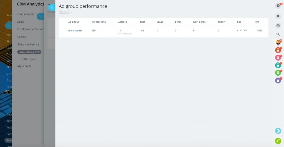Open the notifications bell icon
The width and height of the screenshot is (284, 147).
(278, 16)
